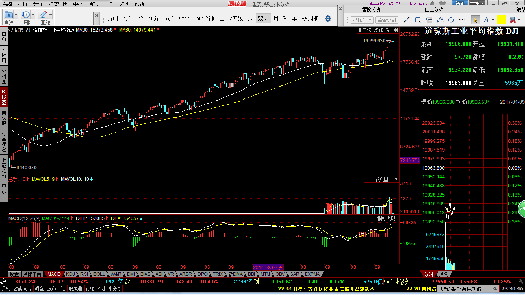The height and width of the screenshot is (295, 525).
Task: Open the 帮助 menu
Action: point(140,4)
